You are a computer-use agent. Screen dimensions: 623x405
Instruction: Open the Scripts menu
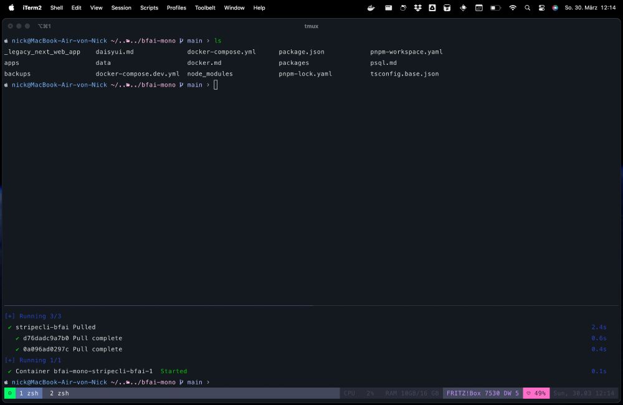click(149, 7)
